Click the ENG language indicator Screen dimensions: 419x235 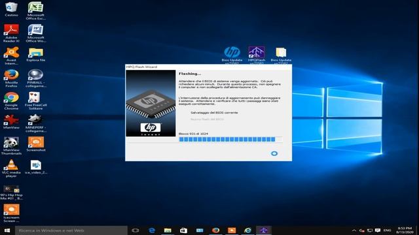(x=387, y=230)
